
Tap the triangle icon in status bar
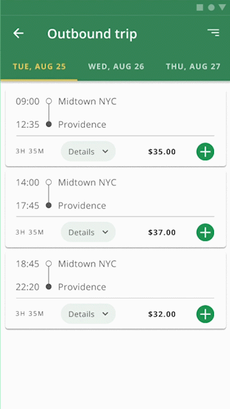coord(222,7)
